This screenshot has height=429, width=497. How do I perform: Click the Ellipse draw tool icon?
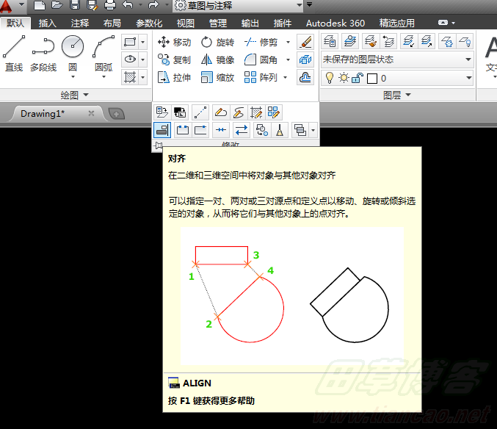coord(130,60)
